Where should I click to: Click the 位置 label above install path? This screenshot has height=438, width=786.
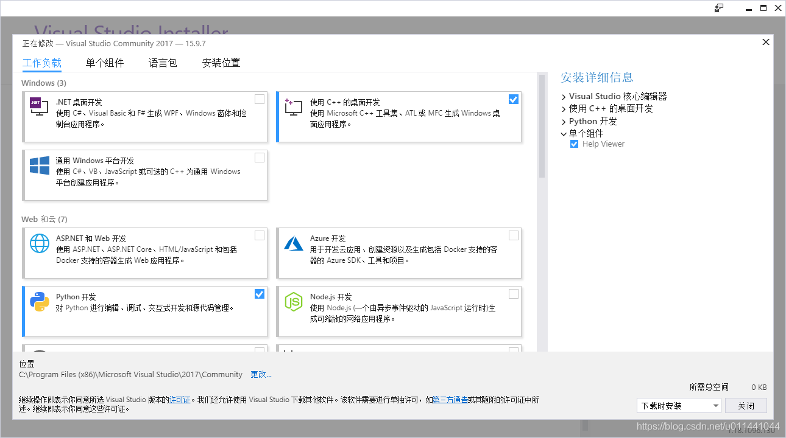[x=27, y=364]
